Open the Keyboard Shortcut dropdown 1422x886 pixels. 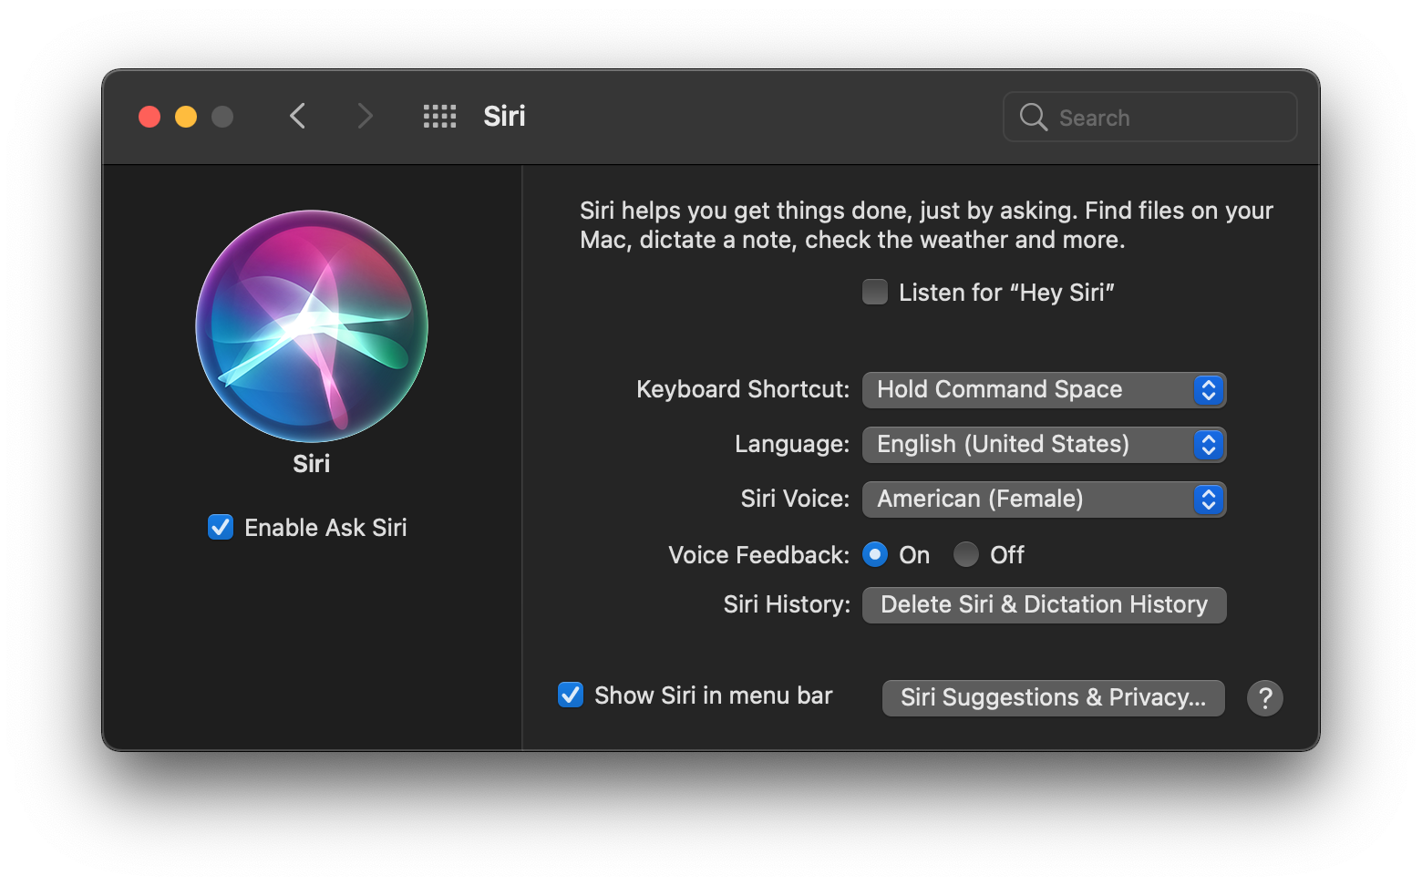[x=1044, y=390]
